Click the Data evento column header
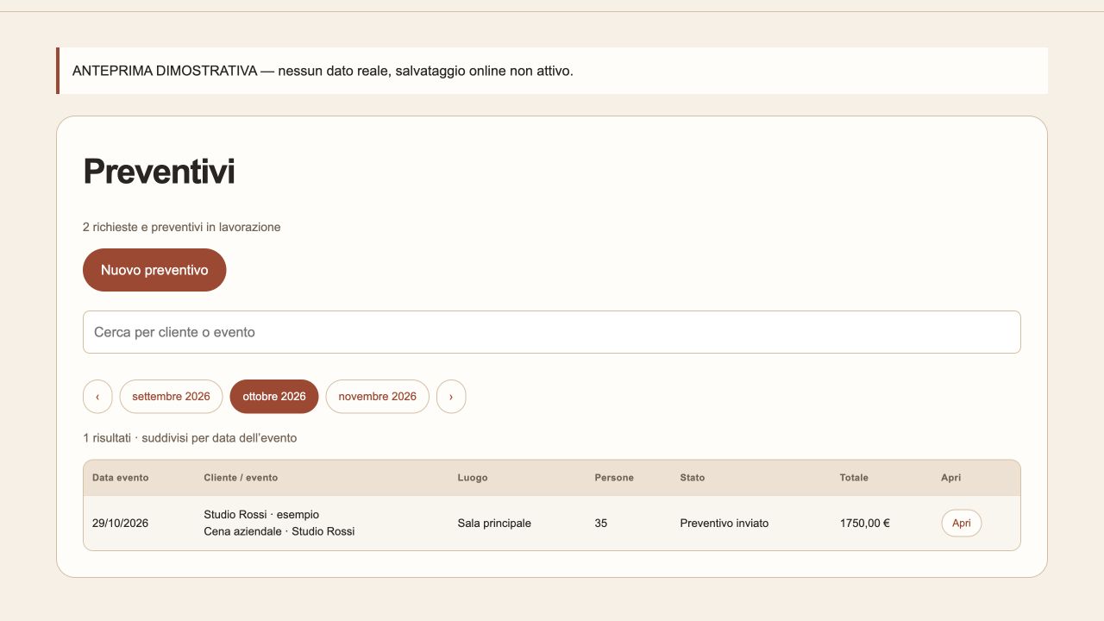 [121, 478]
